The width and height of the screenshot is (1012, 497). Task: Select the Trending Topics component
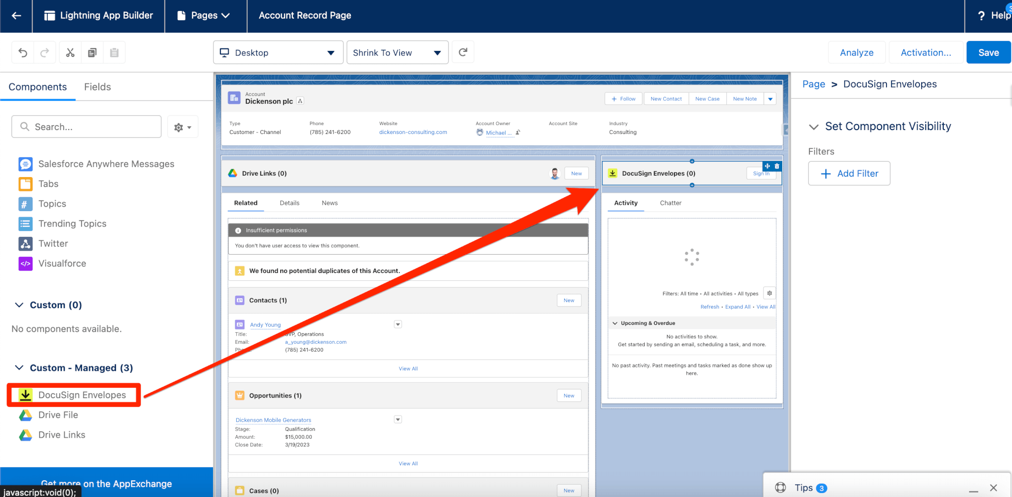pos(62,224)
